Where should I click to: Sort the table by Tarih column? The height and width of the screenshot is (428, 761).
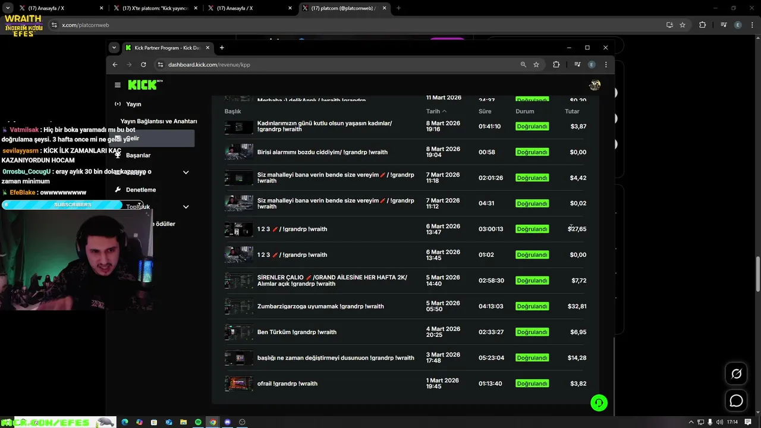[436, 111]
